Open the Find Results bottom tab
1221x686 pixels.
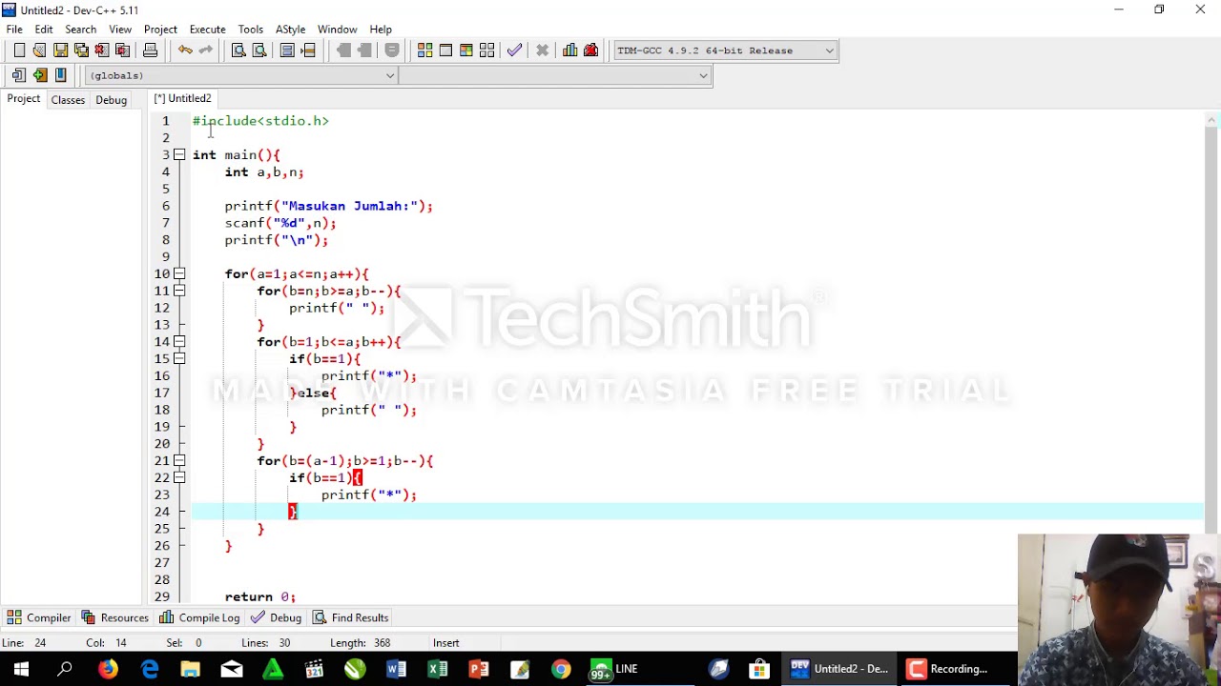[351, 617]
